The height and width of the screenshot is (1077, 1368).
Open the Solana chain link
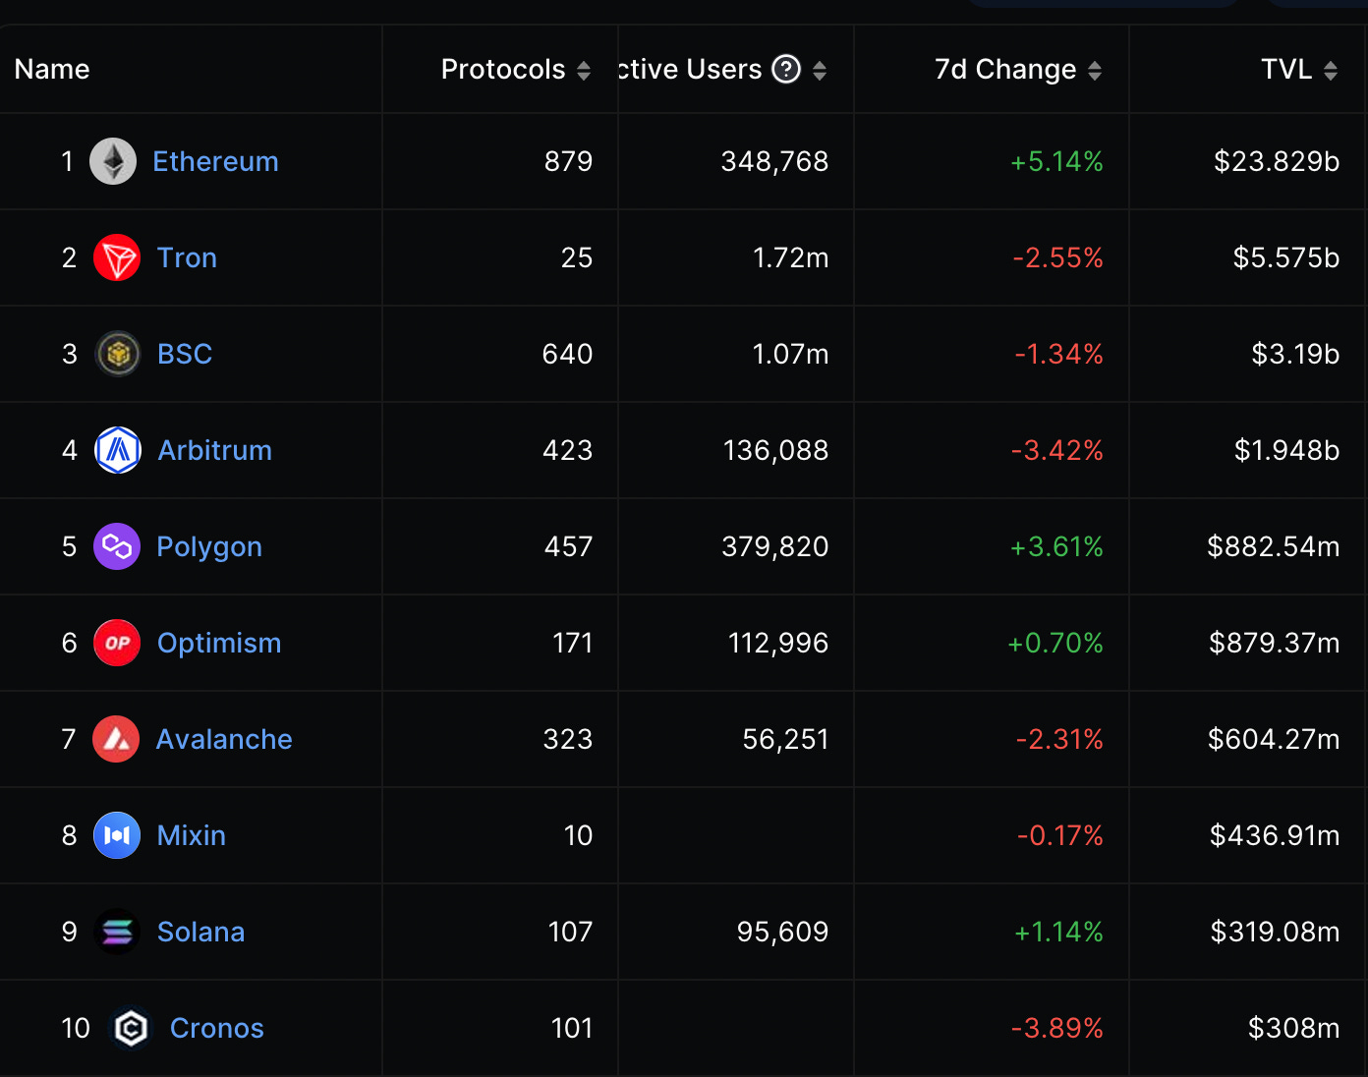(200, 932)
